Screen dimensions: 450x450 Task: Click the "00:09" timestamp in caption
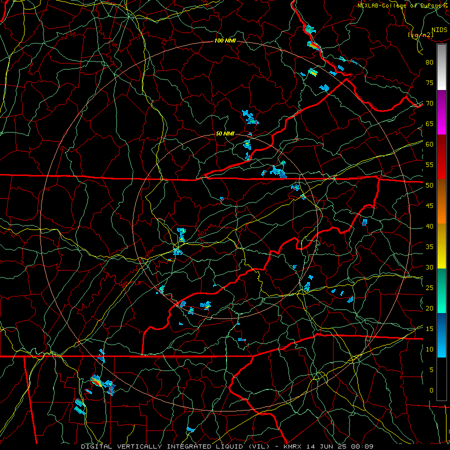[361, 446]
